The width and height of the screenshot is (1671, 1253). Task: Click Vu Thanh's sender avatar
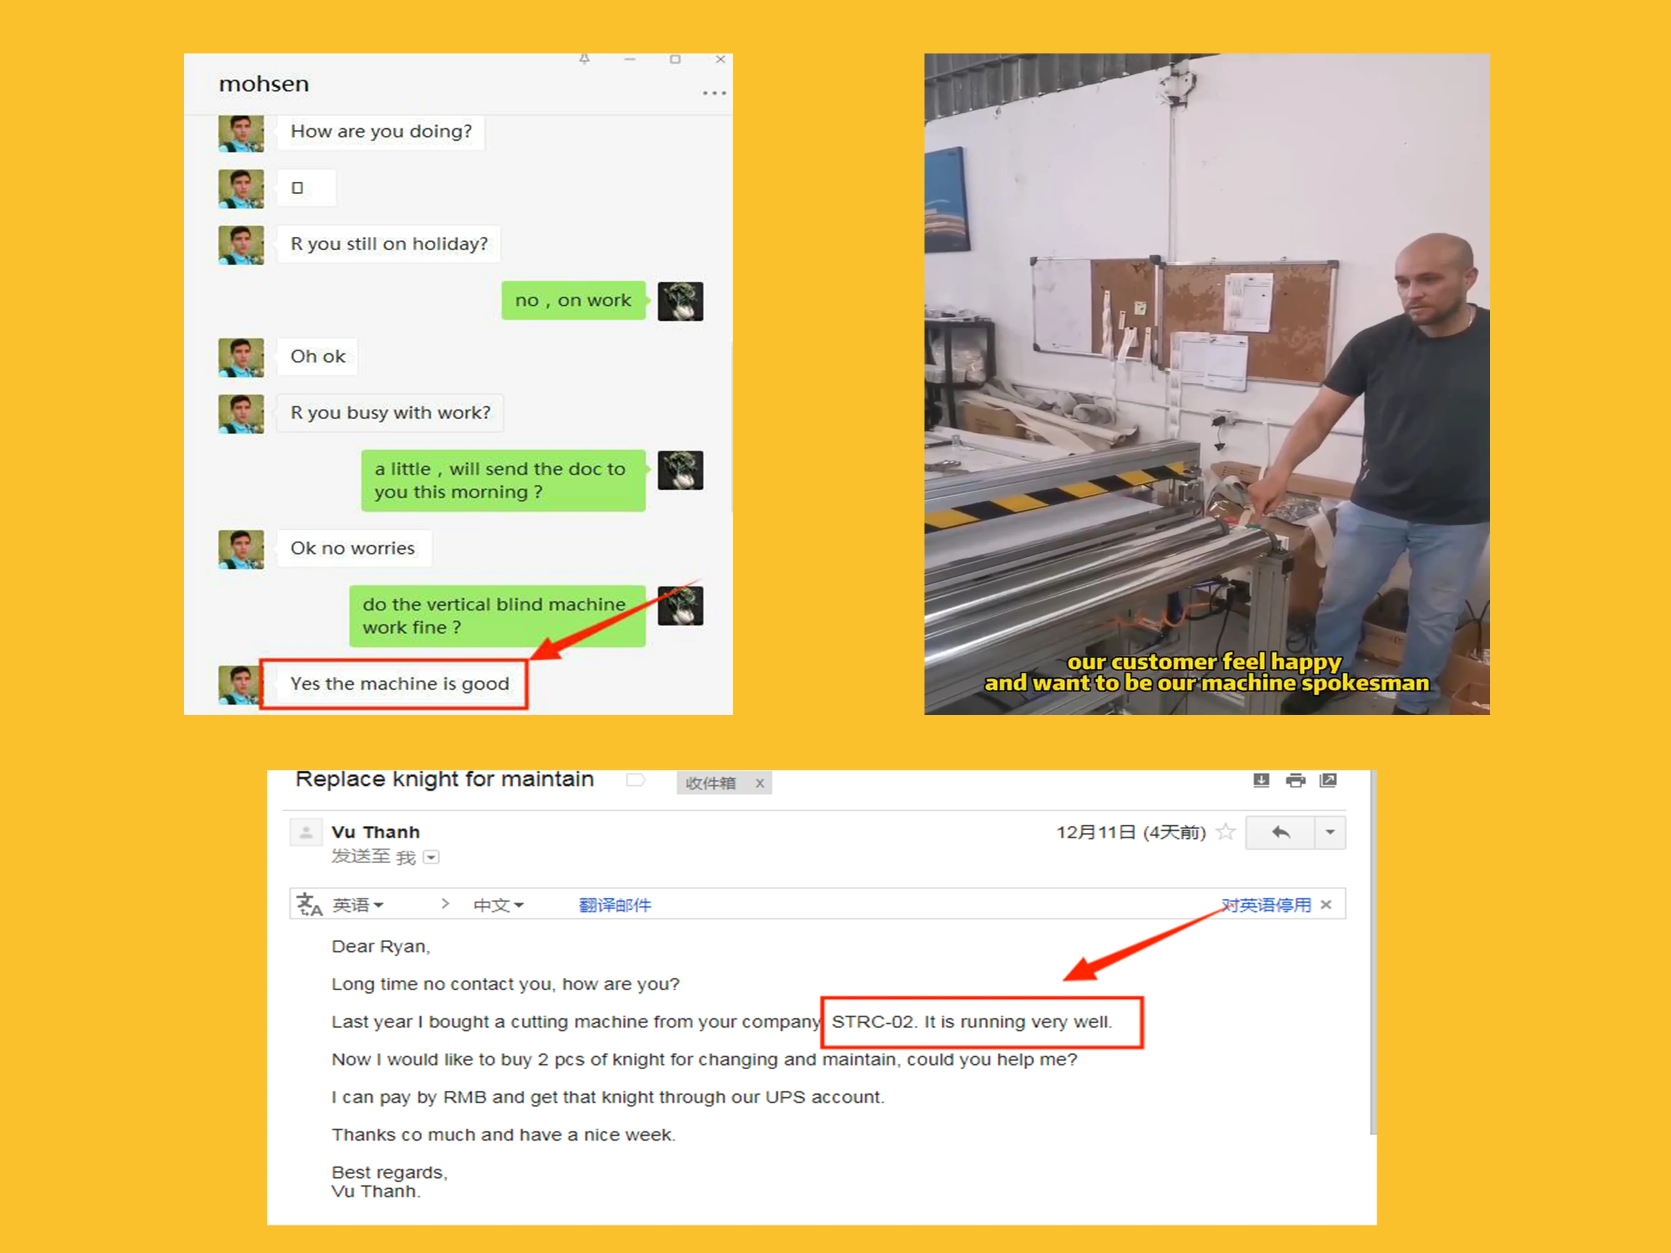point(306,832)
